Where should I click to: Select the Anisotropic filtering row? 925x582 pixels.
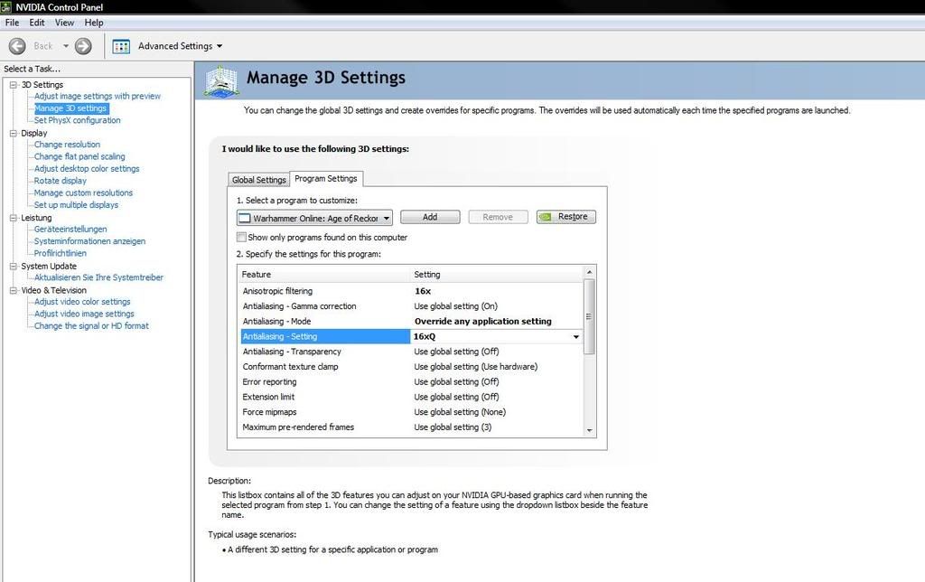tap(411, 291)
